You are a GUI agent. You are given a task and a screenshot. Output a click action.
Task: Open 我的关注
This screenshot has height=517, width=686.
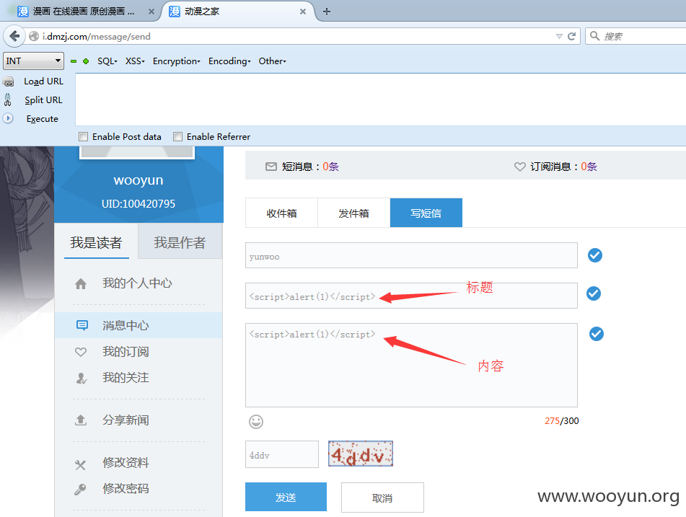click(126, 377)
